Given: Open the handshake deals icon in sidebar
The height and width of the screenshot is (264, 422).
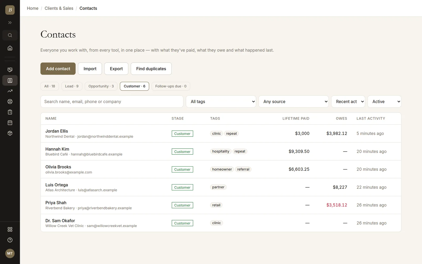Looking at the screenshot, I should tap(10, 70).
